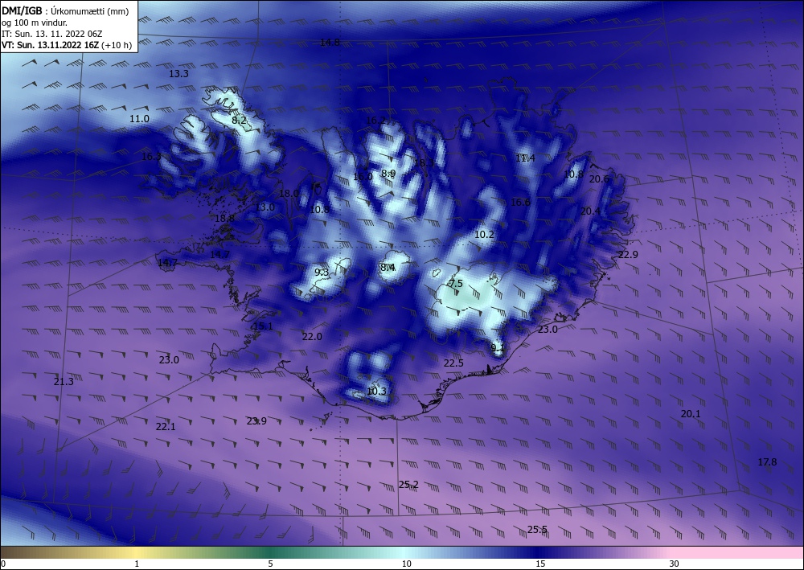Screen dimensions: 804x570
Task: Click the 11.4 value on the map
Action: tap(525, 158)
